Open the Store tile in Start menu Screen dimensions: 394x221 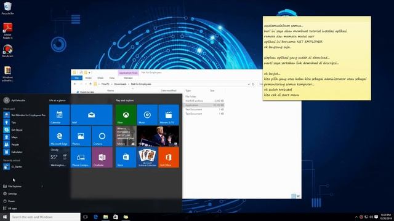point(126,157)
